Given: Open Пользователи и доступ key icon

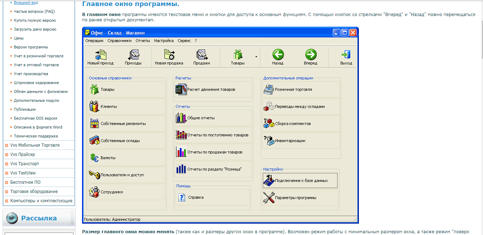Looking at the screenshot, I should tap(95, 175).
